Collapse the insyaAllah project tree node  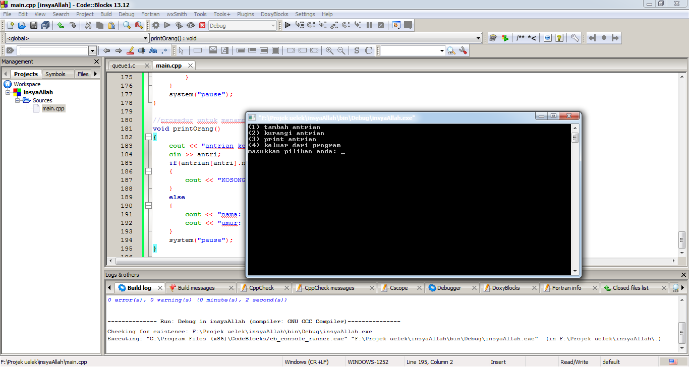pyautogui.click(x=8, y=92)
